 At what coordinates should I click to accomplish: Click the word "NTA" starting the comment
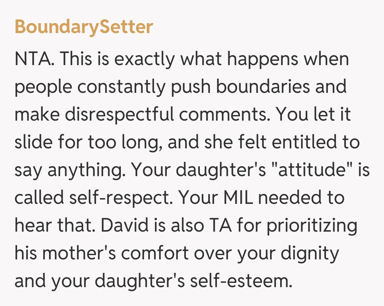[x=33, y=59]
